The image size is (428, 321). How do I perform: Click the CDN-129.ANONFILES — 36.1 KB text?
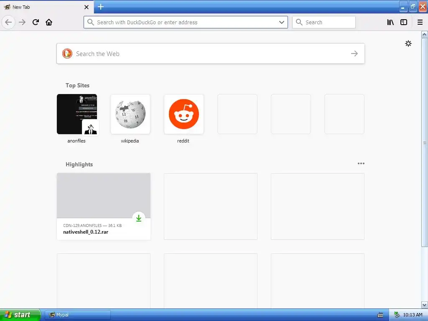point(92,225)
